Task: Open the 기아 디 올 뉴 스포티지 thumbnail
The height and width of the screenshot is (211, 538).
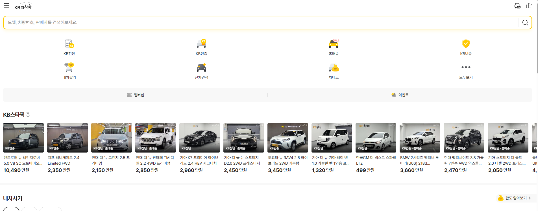Action: 244,138
